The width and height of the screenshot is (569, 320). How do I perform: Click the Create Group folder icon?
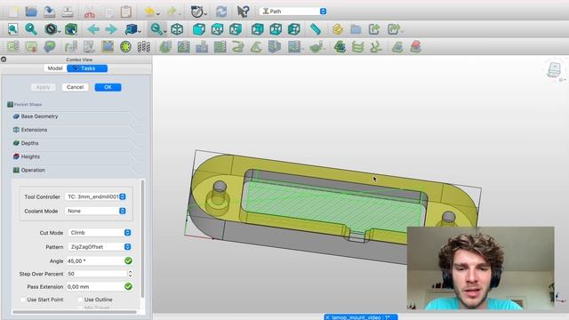(356, 29)
